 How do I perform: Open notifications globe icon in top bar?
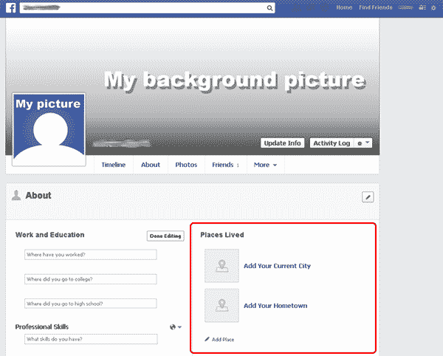(325, 7)
